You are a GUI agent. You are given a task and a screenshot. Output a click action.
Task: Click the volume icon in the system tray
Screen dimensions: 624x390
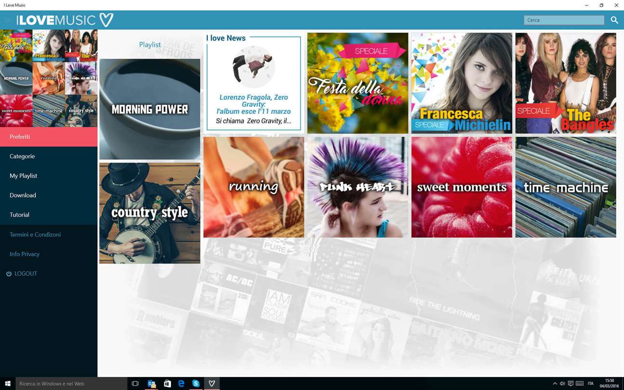coord(562,384)
